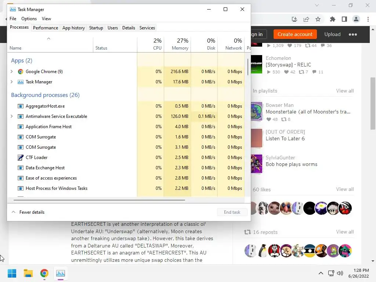Screen dimensions: 376x282
Task: Click the Echomelon artist link
Action: (278, 58)
